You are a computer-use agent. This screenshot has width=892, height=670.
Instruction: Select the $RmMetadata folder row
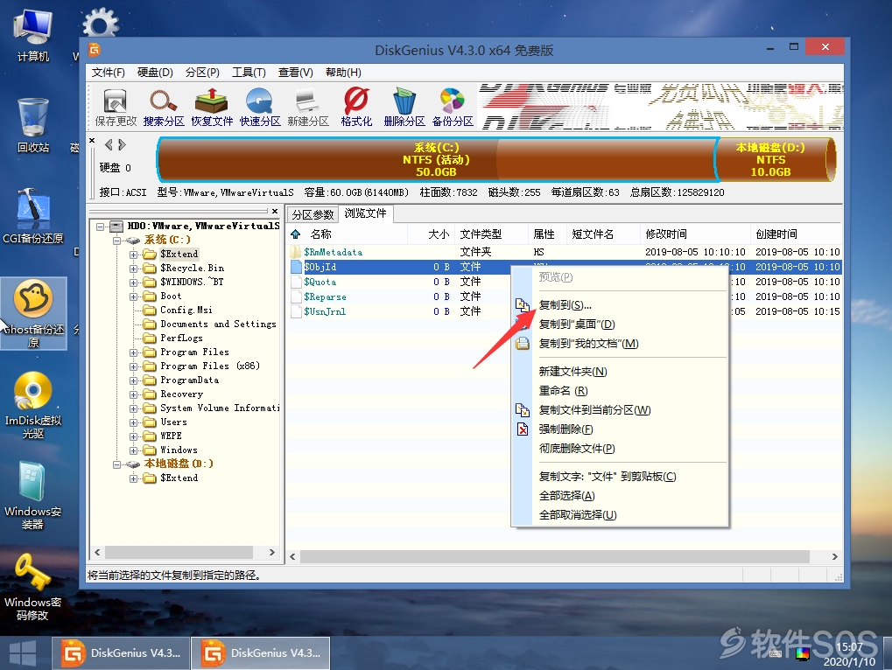coord(565,252)
